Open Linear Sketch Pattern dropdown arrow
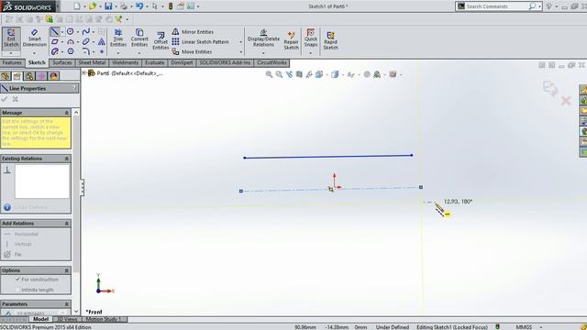Screen dimensions: 587x330 [240, 42]
